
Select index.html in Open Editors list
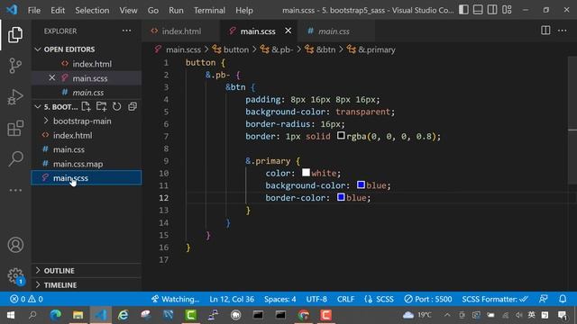coord(87,64)
